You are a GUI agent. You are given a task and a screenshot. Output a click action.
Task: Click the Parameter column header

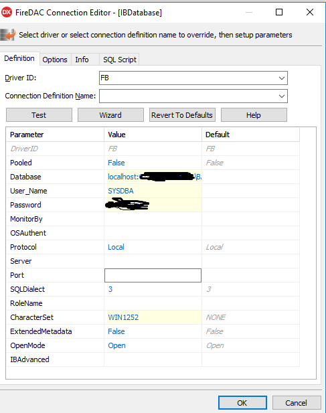tap(55, 135)
